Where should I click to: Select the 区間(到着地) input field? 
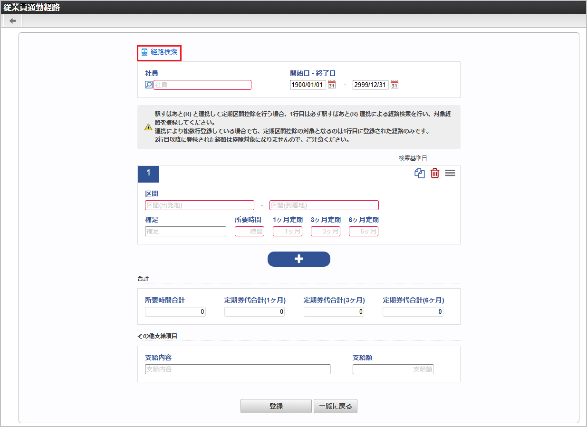[324, 205]
